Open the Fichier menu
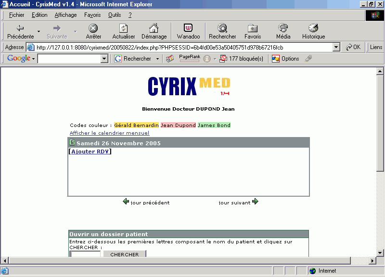Screen dimensions: 385x277 tap(16, 15)
